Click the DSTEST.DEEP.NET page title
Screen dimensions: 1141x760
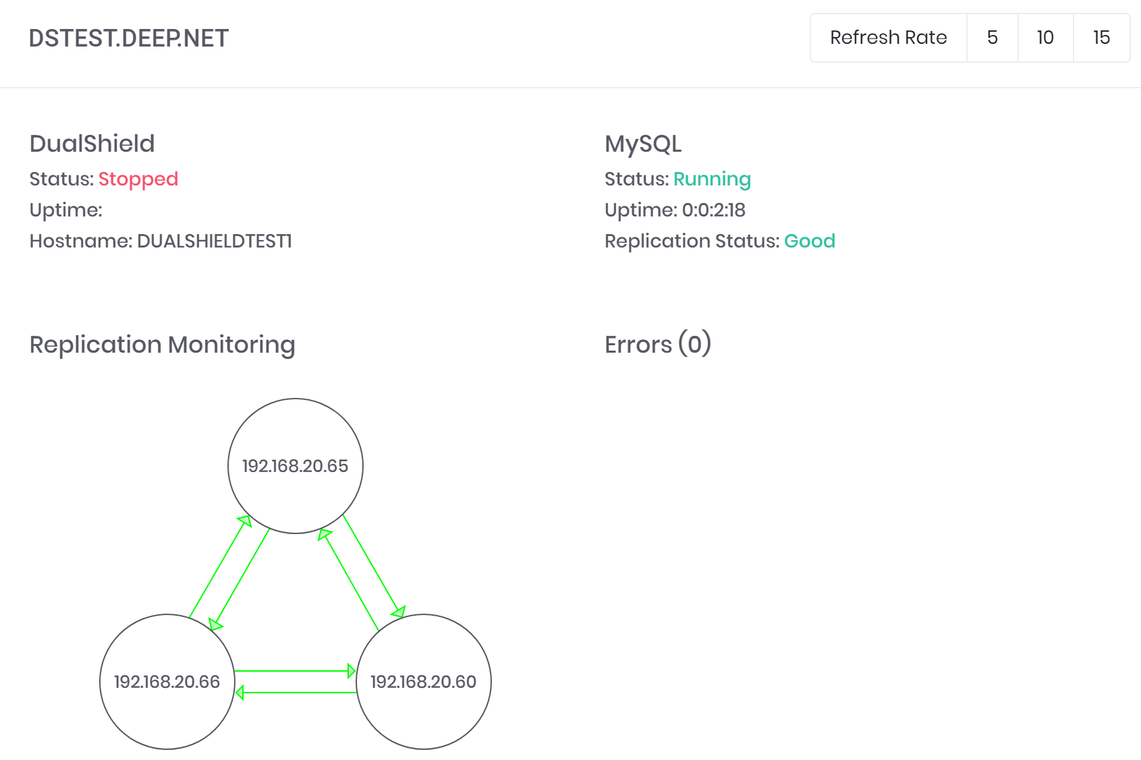coord(129,38)
